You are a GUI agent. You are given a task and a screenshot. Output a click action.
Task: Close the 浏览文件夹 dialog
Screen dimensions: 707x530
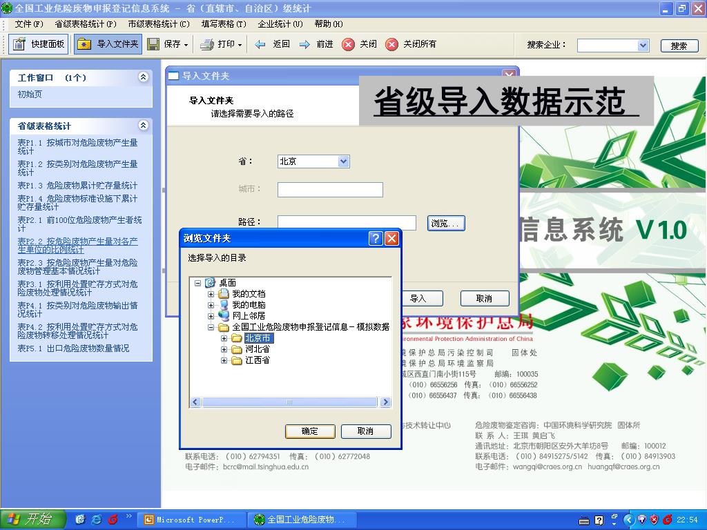point(391,238)
